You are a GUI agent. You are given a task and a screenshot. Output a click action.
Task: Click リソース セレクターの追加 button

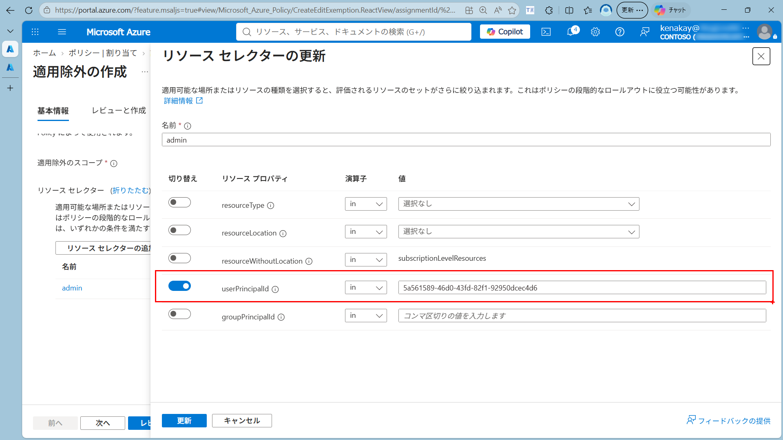click(103, 248)
